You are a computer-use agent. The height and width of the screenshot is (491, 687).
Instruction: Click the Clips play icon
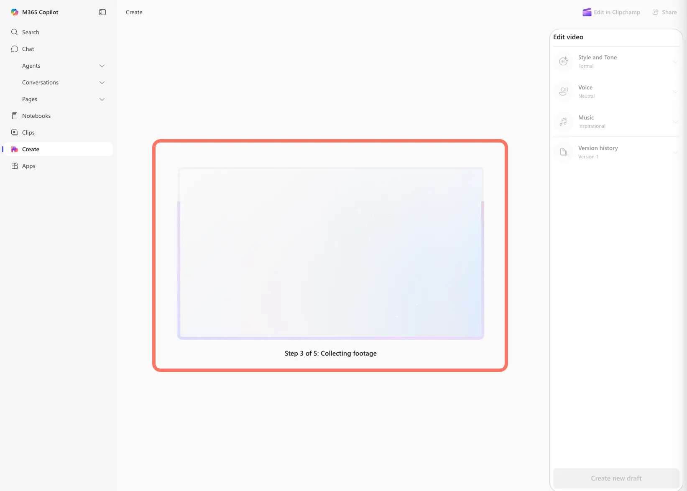tap(15, 132)
